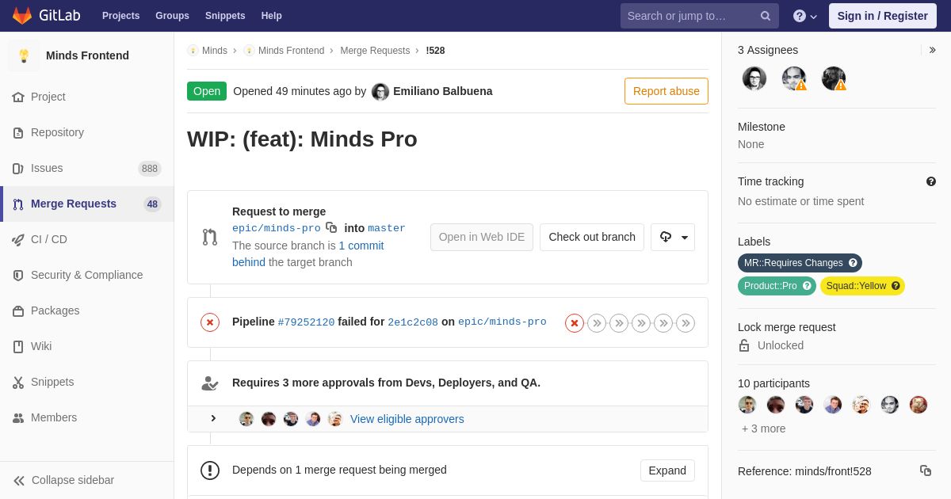
Task: Copy the epic/minds-pro source branch name
Action: [331, 227]
